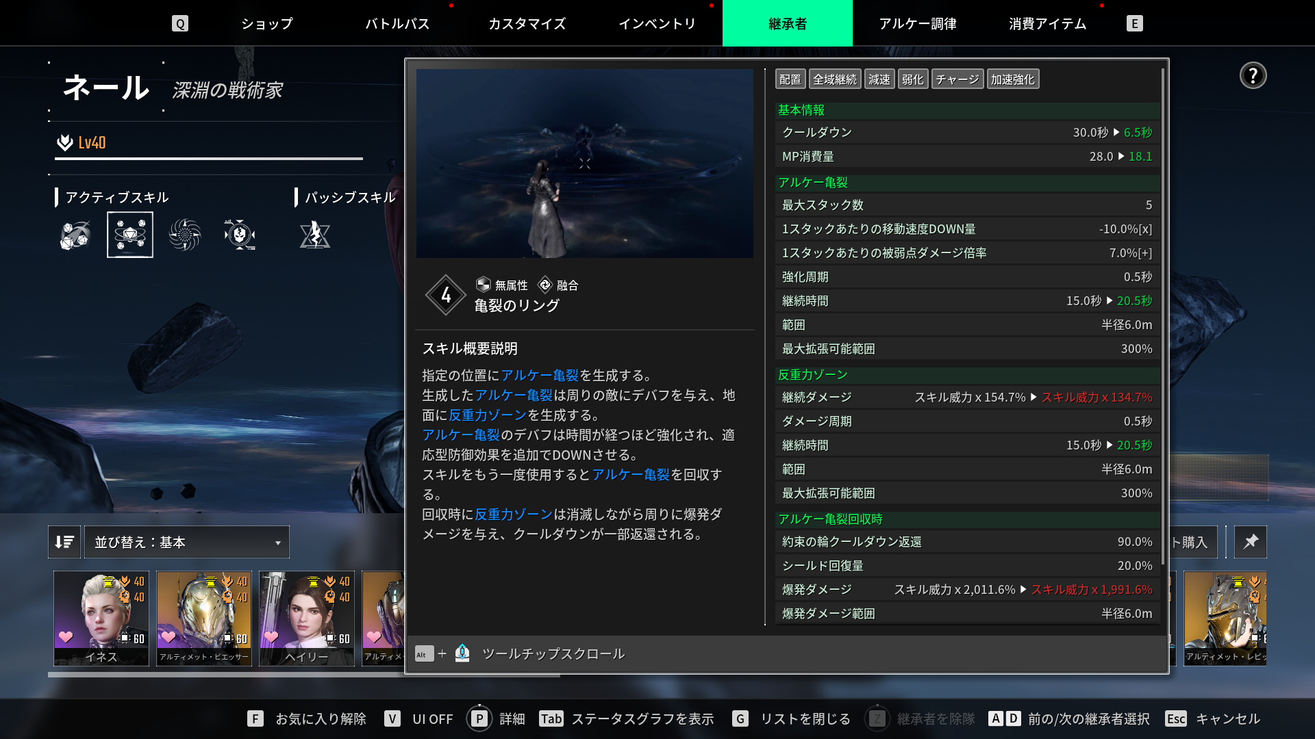The image size is (1315, 739).
Task: Open the 並び替え：基本 sort dropdown
Action: 186,542
